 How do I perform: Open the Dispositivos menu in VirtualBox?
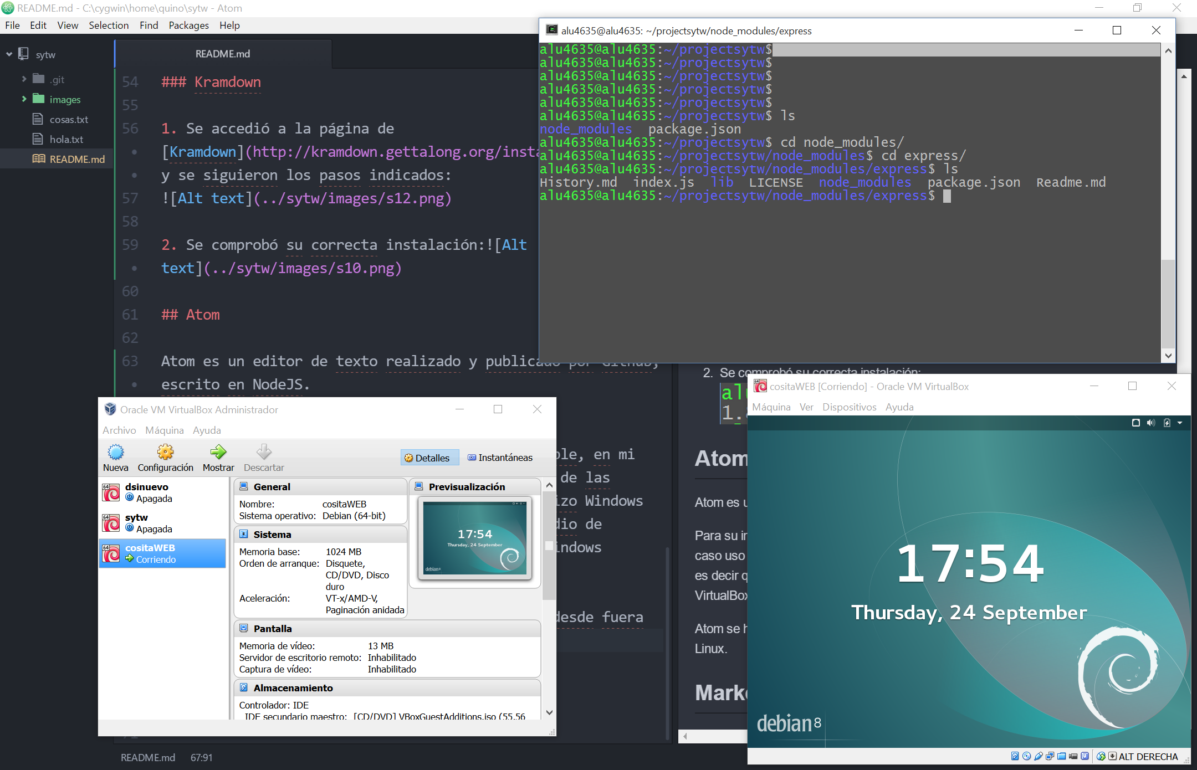tap(849, 407)
